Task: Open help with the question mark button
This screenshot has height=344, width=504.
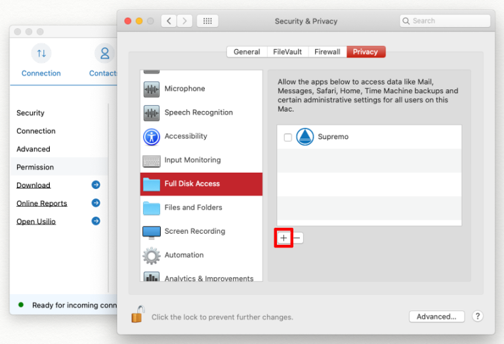Action: [478, 316]
